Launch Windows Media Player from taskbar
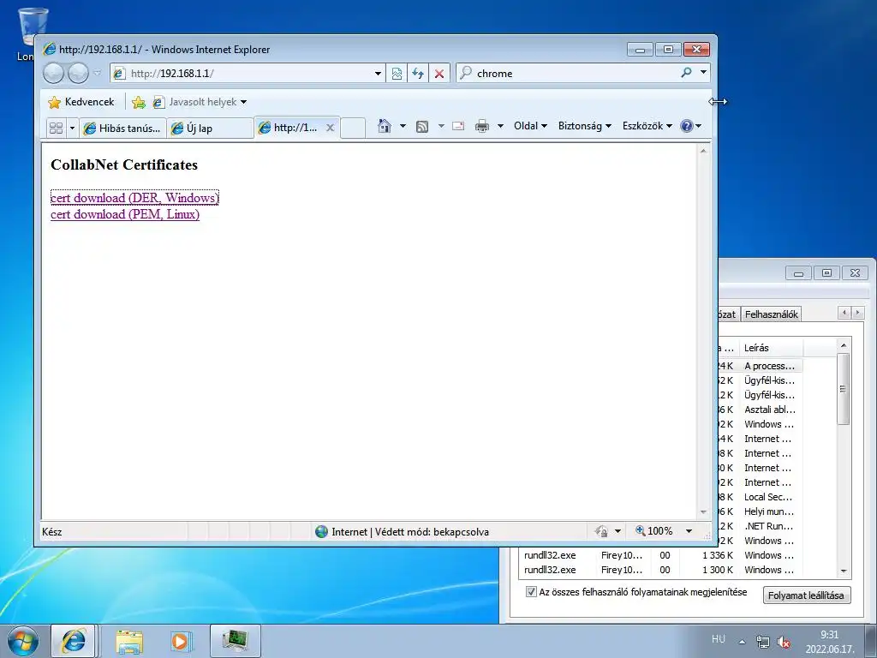 click(180, 641)
